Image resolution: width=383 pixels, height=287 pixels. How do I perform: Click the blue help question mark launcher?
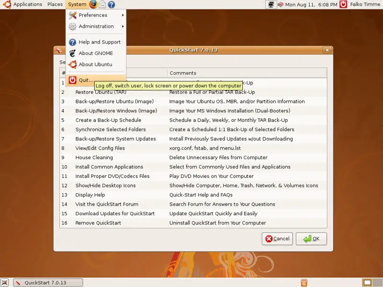click(x=112, y=4)
